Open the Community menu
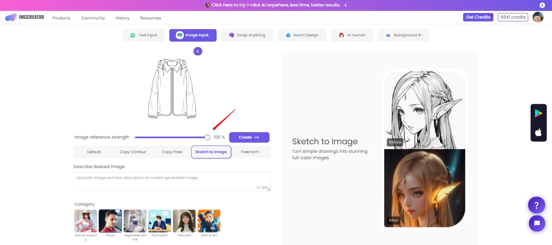This screenshot has width=552, height=245. (93, 18)
